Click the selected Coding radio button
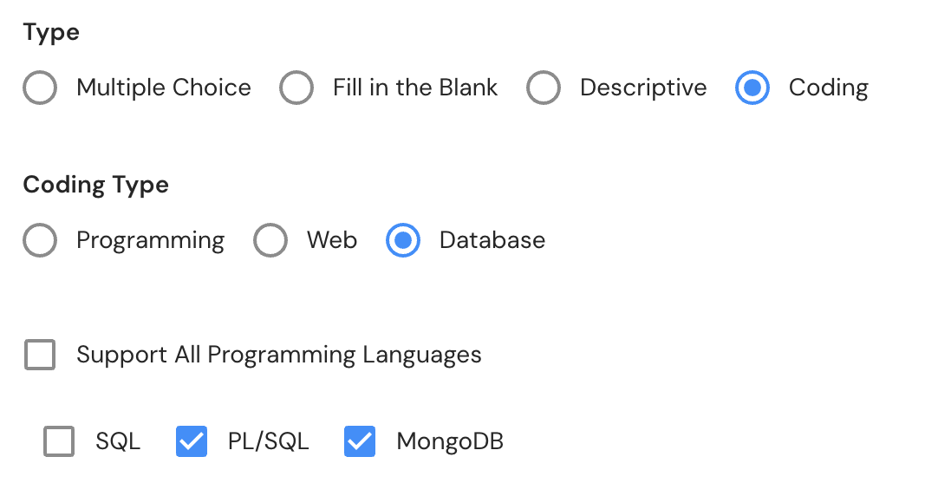Image resolution: width=938 pixels, height=496 pixels. (752, 88)
